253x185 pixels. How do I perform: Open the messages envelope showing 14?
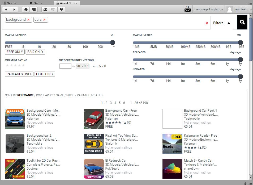point(187,9)
